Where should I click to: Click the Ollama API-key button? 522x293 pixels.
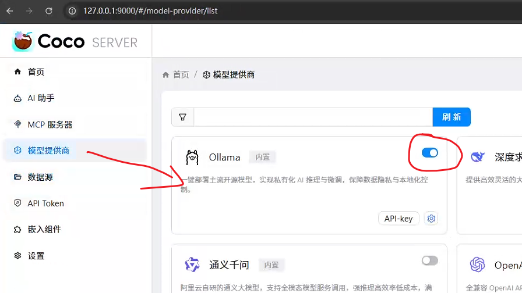[x=398, y=219]
